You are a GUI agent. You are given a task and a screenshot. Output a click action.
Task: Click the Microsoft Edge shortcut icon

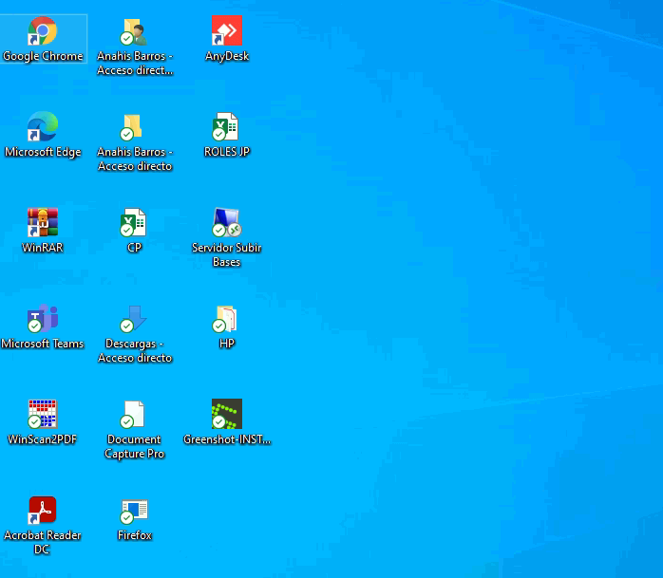click(x=43, y=126)
